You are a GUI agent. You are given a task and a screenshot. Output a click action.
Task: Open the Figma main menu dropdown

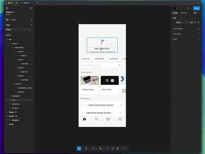(8, 8)
